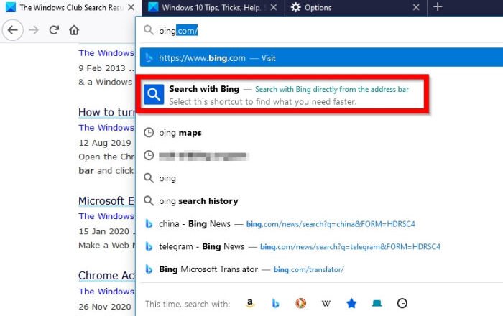Open the Home page button

pos(74,30)
